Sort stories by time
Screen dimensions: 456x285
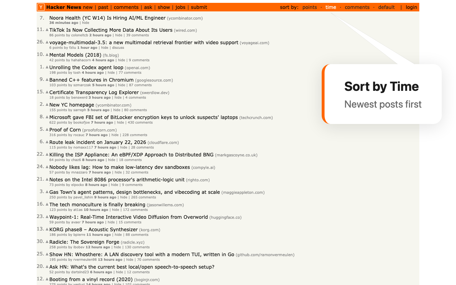click(331, 7)
